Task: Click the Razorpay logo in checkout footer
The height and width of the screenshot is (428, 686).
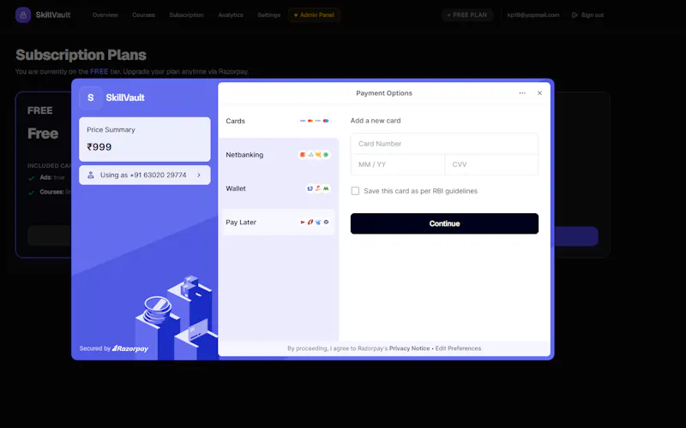Action: tap(130, 348)
